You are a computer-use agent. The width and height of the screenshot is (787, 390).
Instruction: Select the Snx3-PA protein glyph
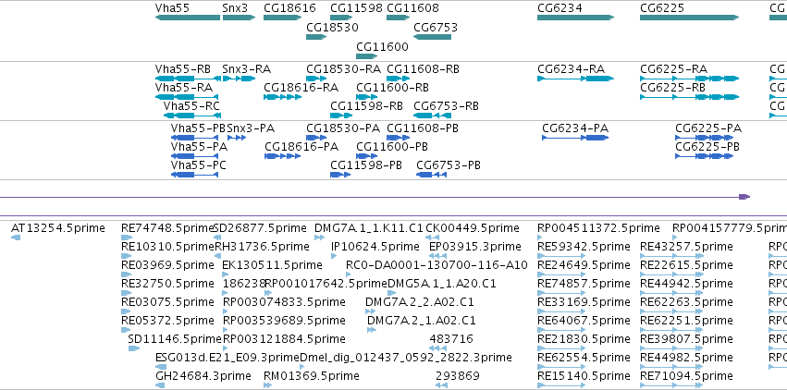click(x=237, y=138)
